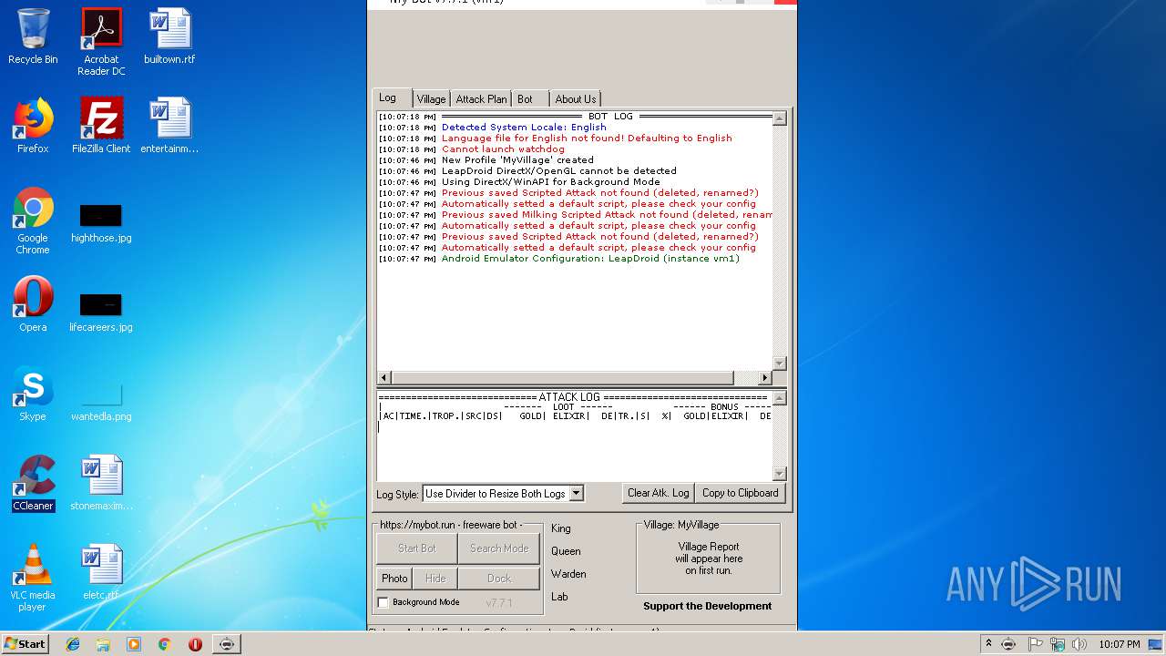Click the Photo button
Viewport: 1166px width, 656px height.
tap(394, 579)
